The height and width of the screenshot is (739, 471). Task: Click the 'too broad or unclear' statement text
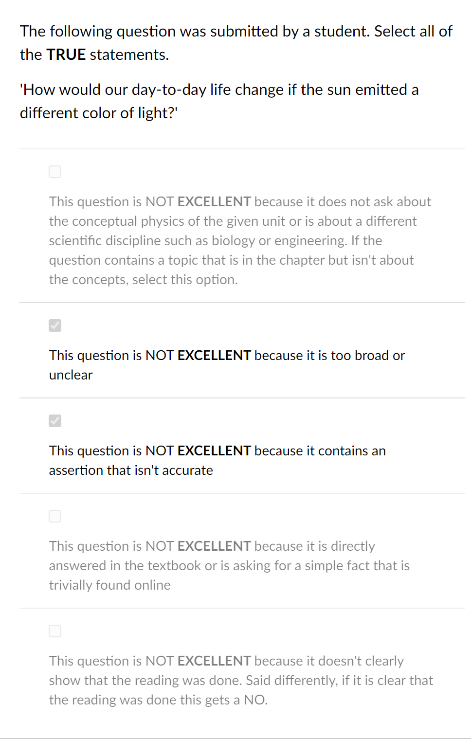pos(226,365)
